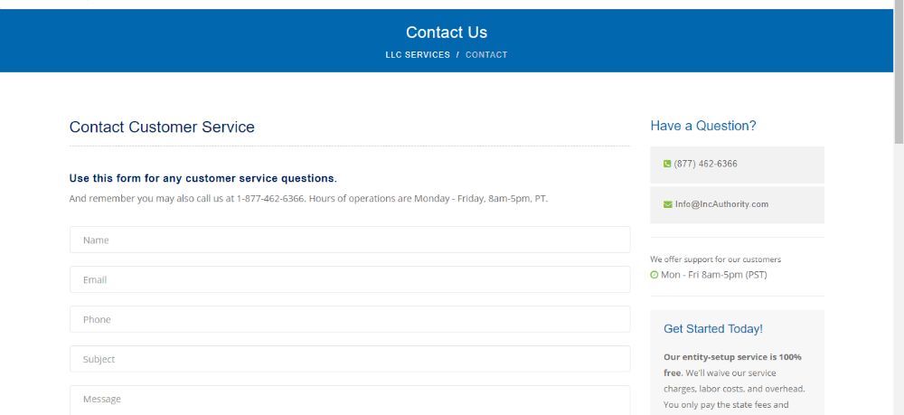Click the green clock icon beside Mon - Fri
The image size is (904, 415).
click(x=654, y=275)
